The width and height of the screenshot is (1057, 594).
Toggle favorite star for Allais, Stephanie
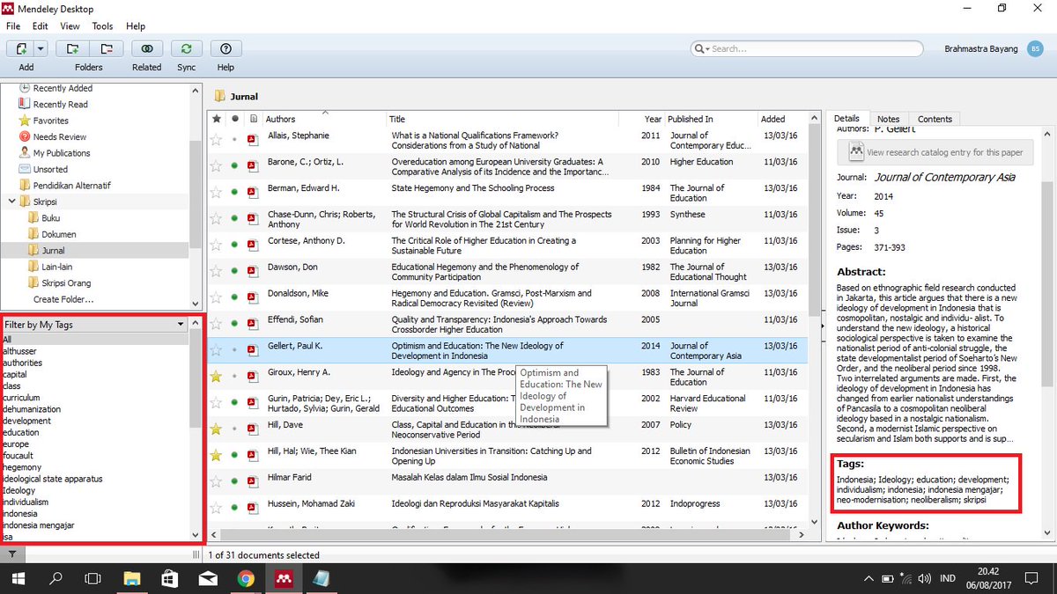217,139
